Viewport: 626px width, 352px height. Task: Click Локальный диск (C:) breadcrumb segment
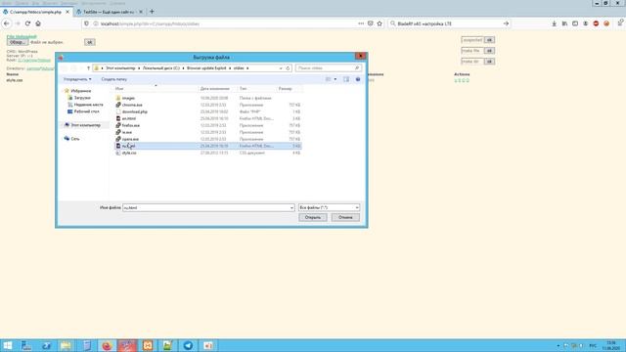pyautogui.click(x=160, y=67)
